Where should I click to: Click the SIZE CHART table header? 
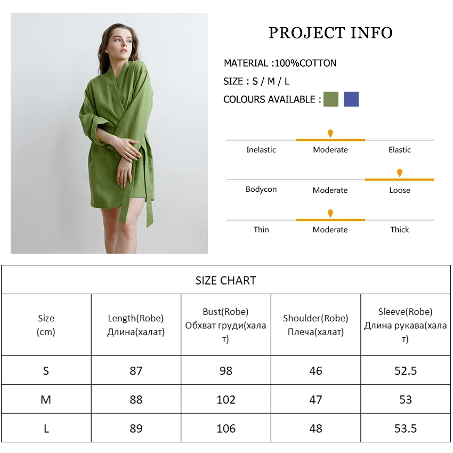tap(226, 280)
